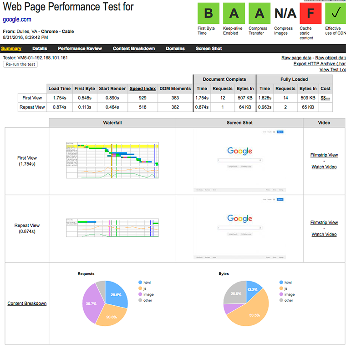Screen dimensions: 346x345
Task: Open the Performance Review tab
Action: point(80,48)
